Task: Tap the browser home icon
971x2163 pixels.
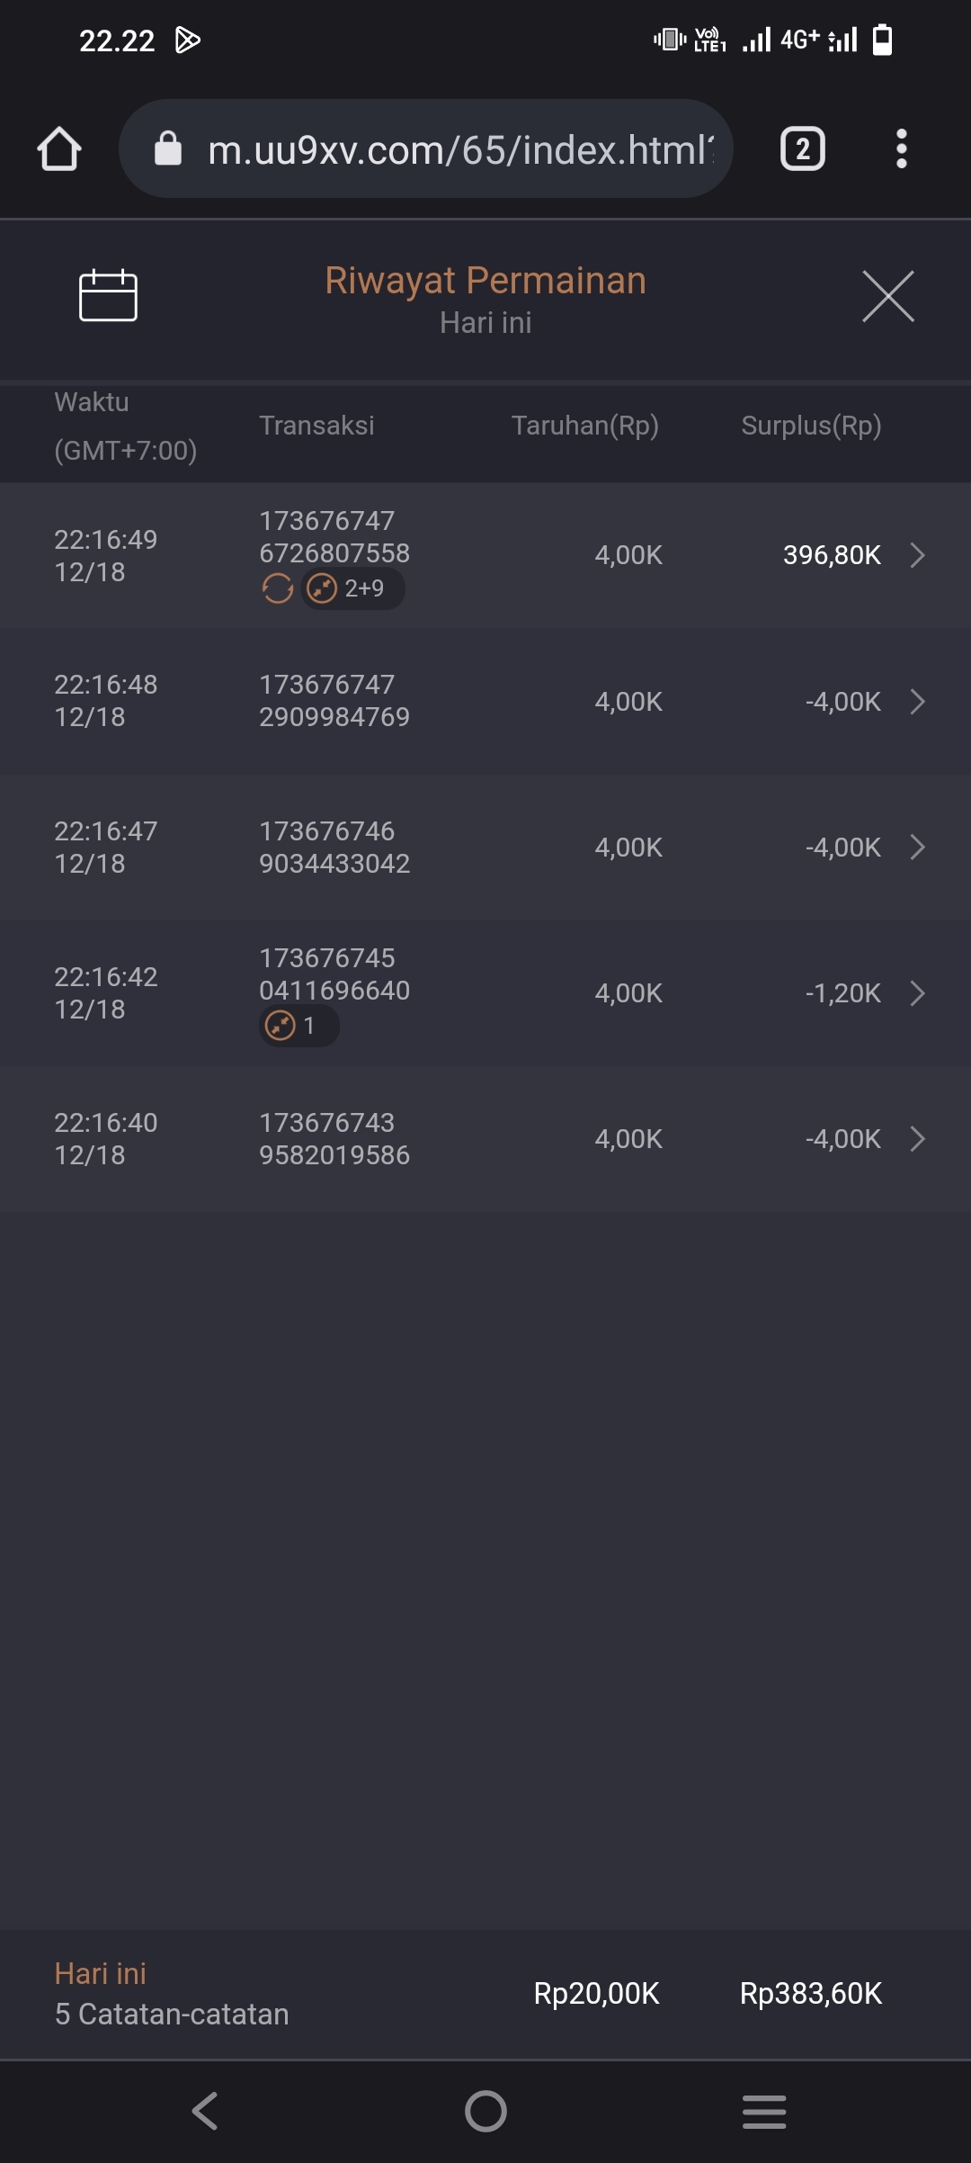Action: pyautogui.click(x=59, y=148)
